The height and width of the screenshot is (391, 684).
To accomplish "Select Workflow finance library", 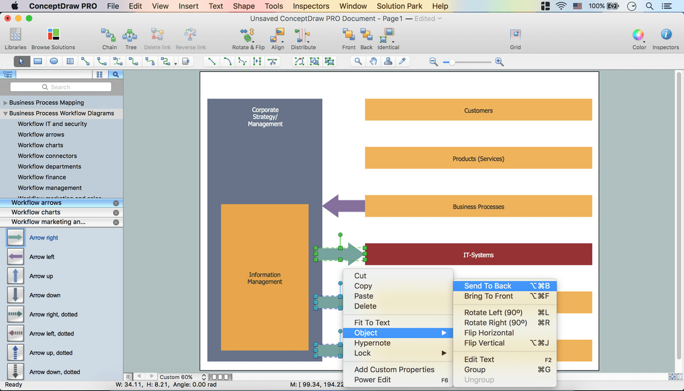I will [x=42, y=177].
